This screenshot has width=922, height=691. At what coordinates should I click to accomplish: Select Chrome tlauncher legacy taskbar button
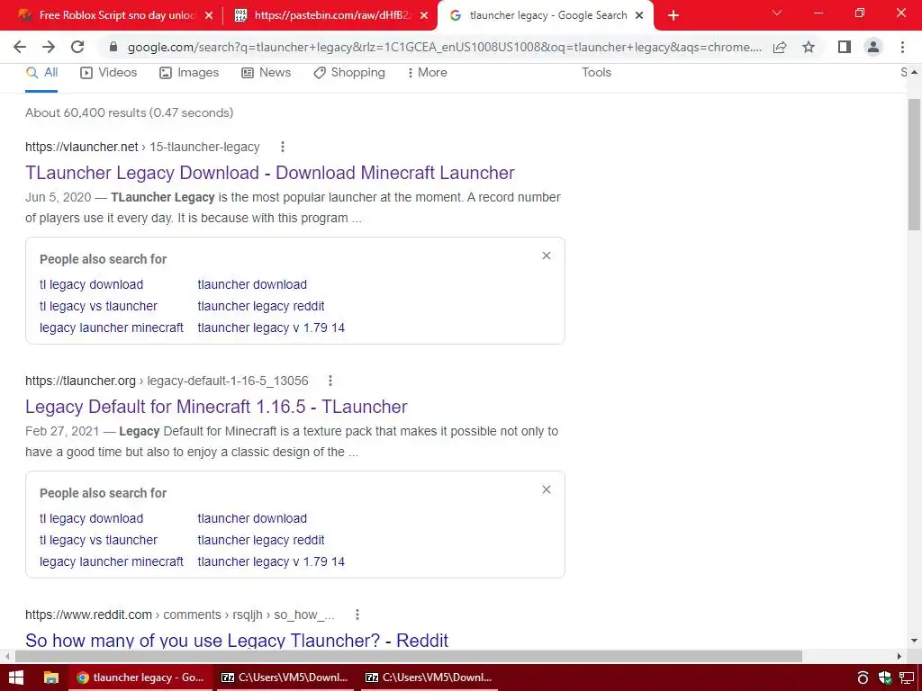tap(140, 678)
